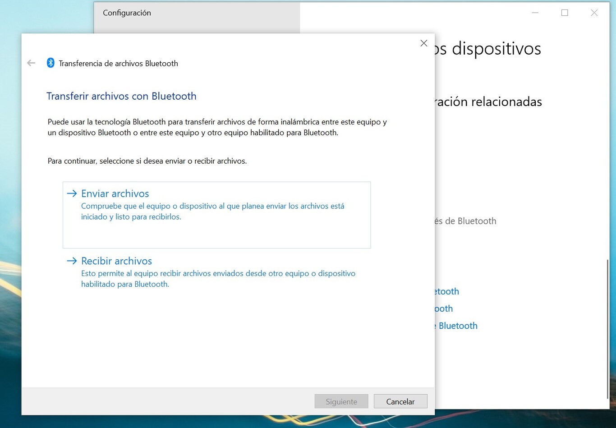The width and height of the screenshot is (616, 428).
Task: Click the Bluetooth logo beside the dialog title
Action: tap(51, 63)
